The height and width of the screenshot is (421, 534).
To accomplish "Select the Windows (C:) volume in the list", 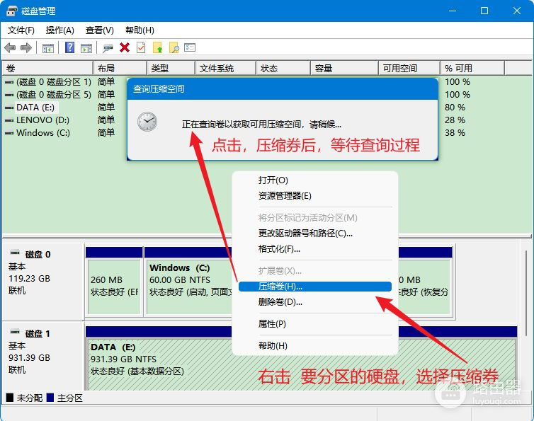I will point(43,133).
